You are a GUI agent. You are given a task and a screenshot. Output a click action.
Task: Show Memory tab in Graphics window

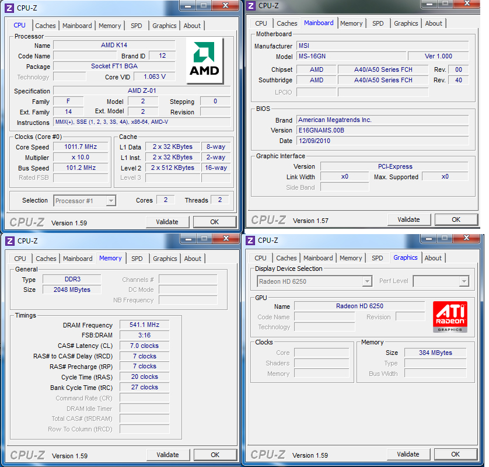(x=351, y=258)
